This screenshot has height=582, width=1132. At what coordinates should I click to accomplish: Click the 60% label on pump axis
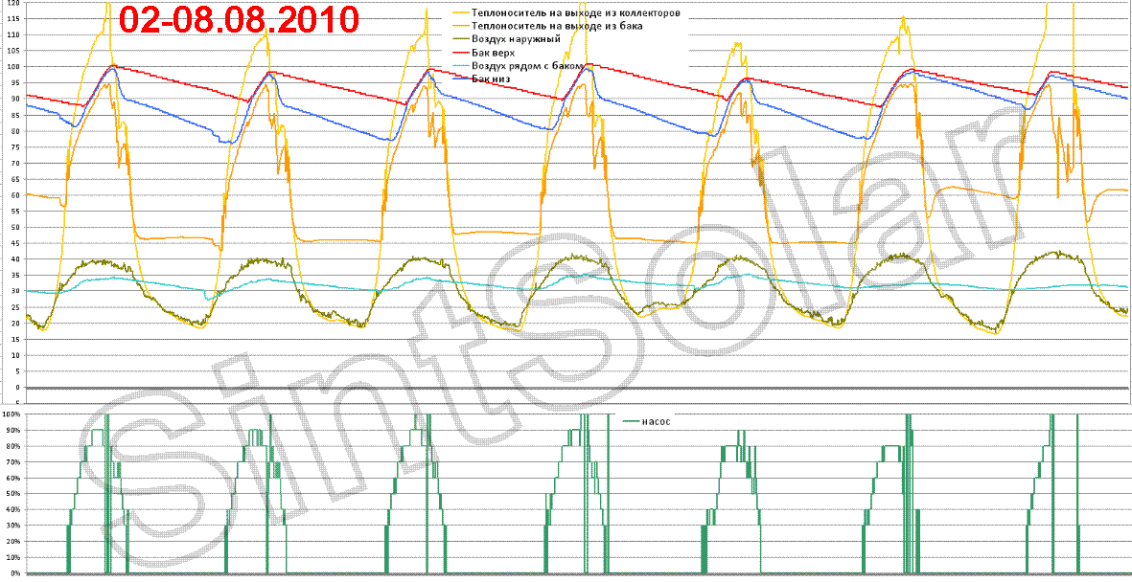point(13,479)
